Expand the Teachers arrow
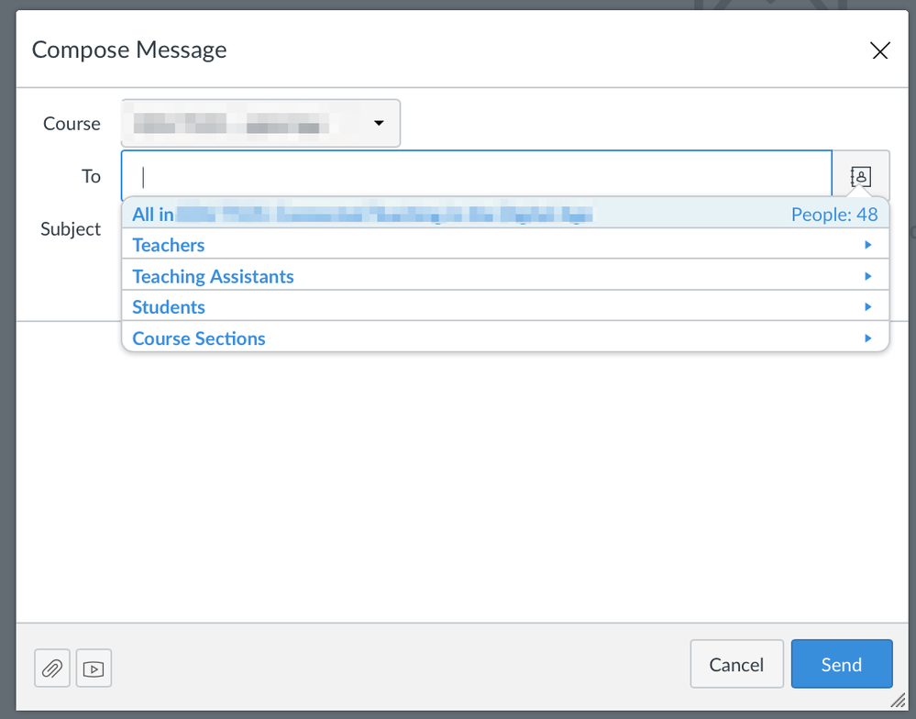 coord(867,245)
